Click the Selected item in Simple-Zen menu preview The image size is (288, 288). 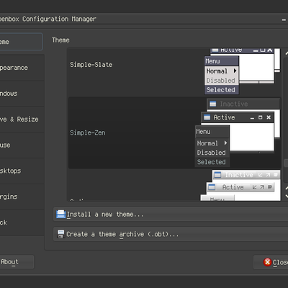[x=212, y=162]
